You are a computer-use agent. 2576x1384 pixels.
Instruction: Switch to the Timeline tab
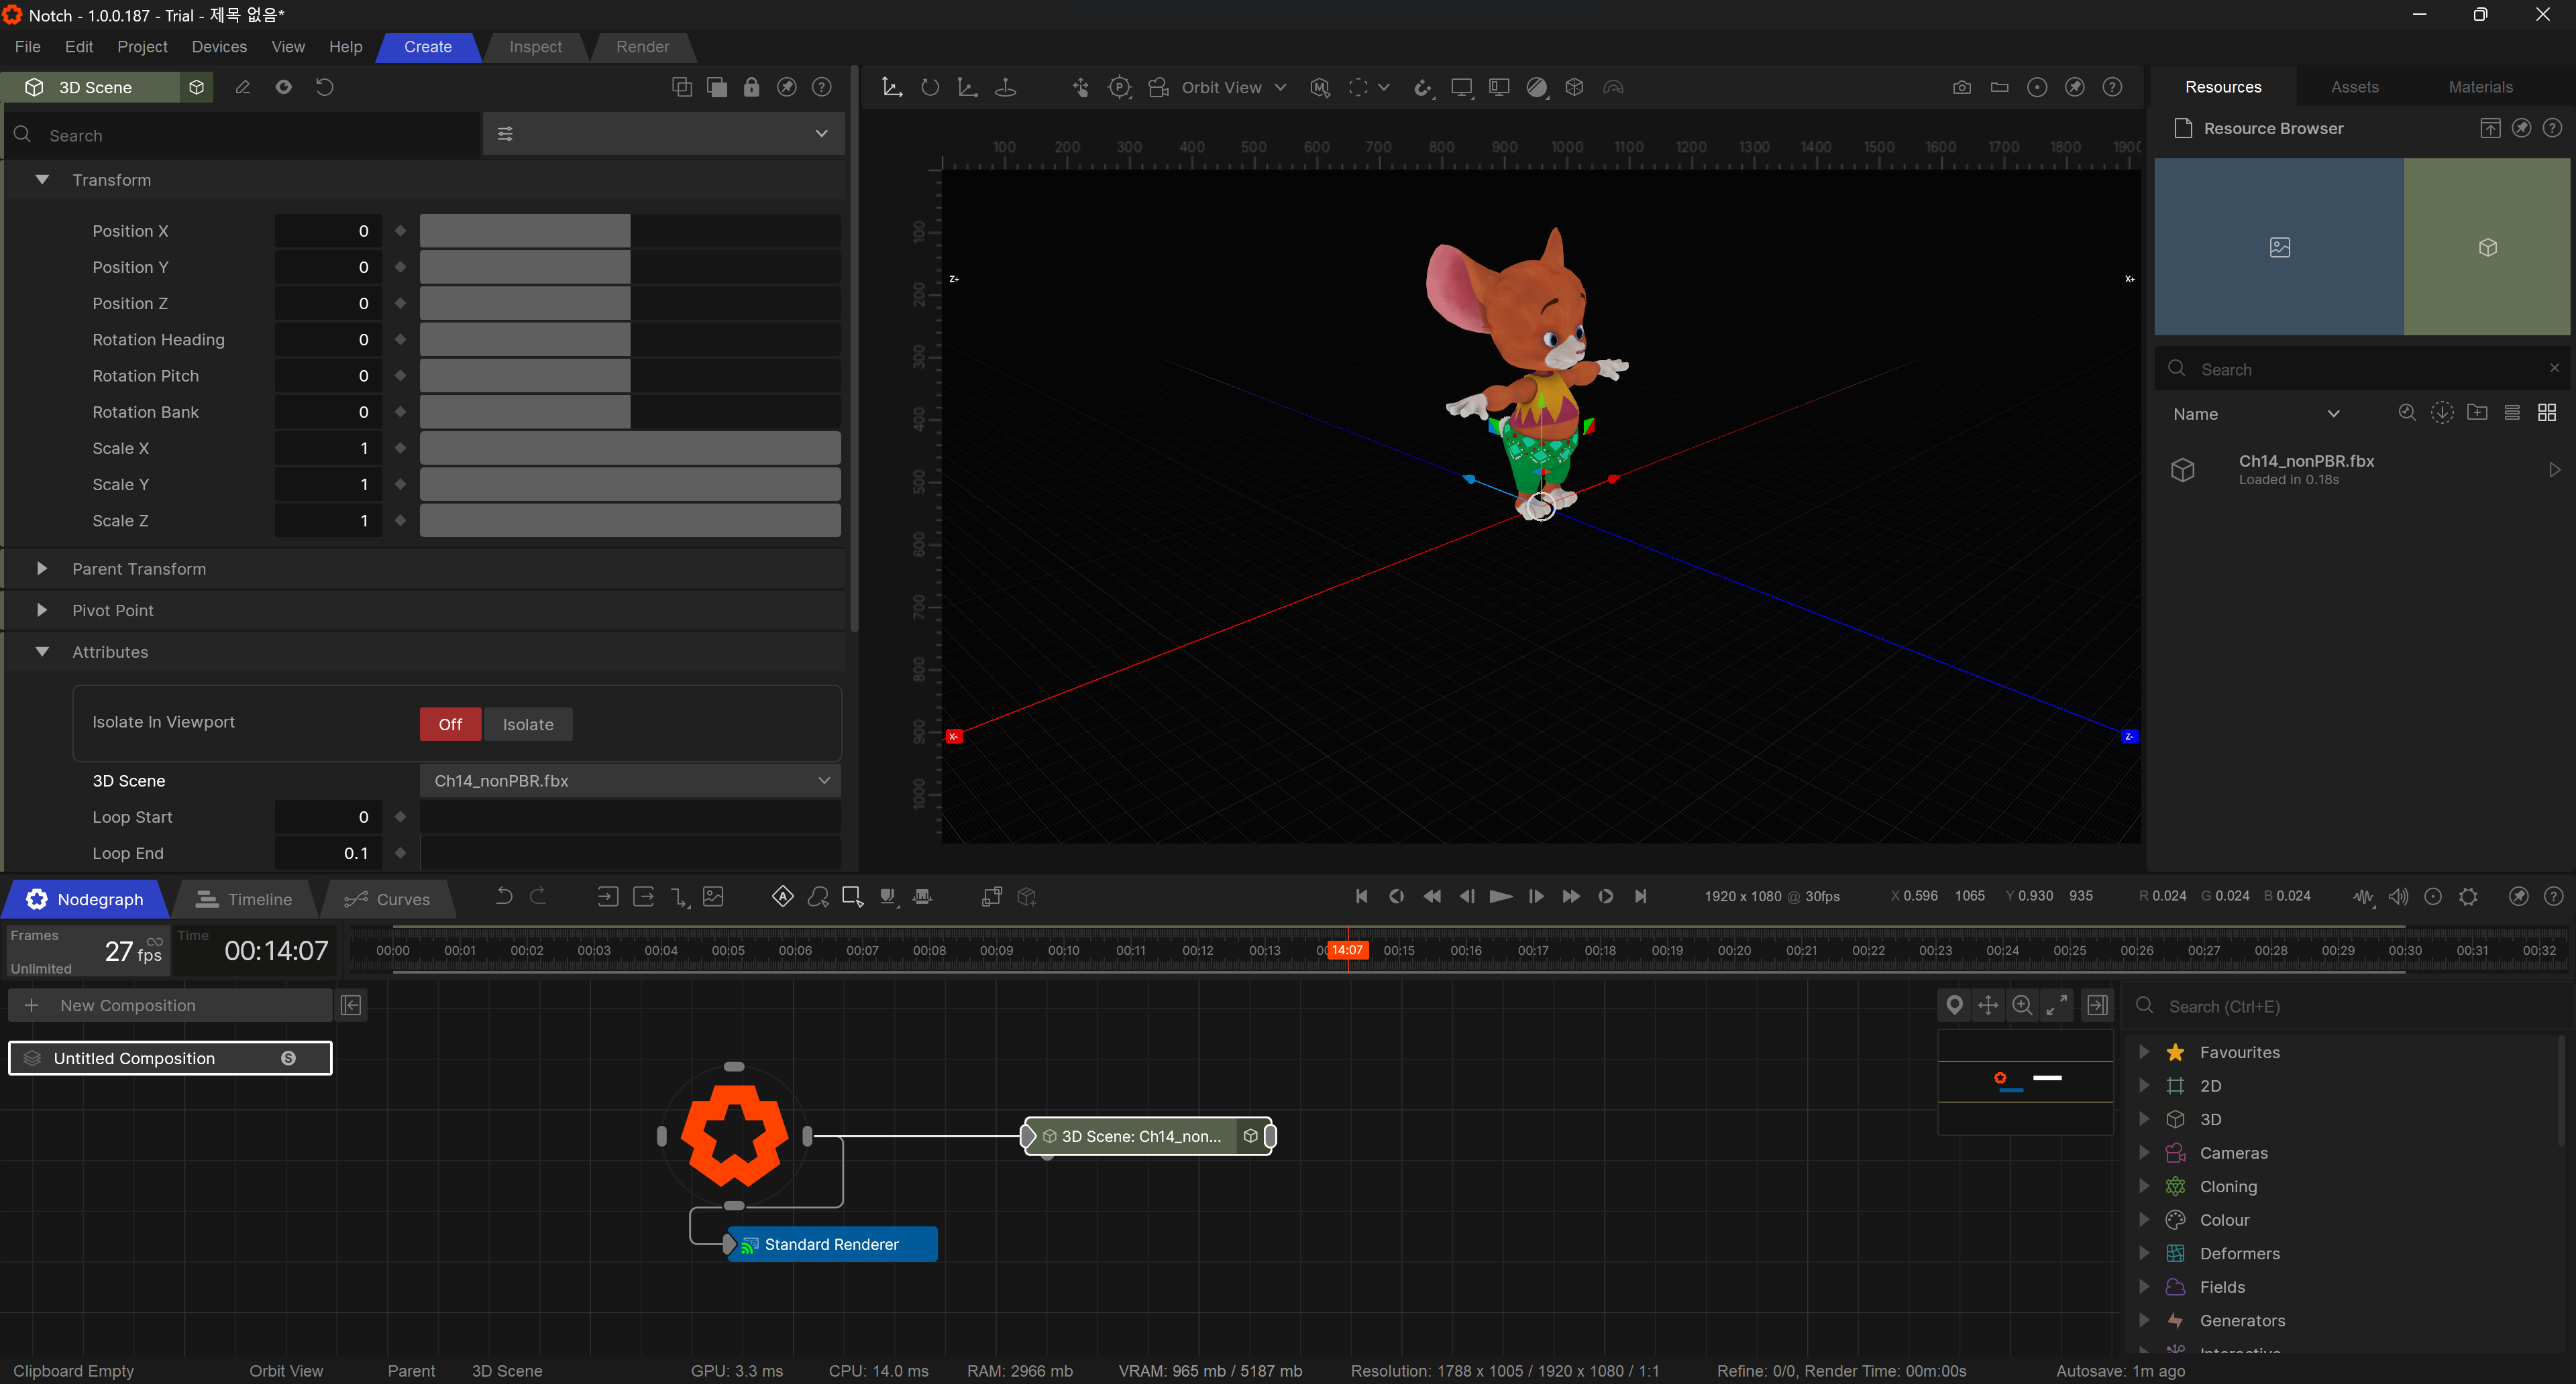245,899
